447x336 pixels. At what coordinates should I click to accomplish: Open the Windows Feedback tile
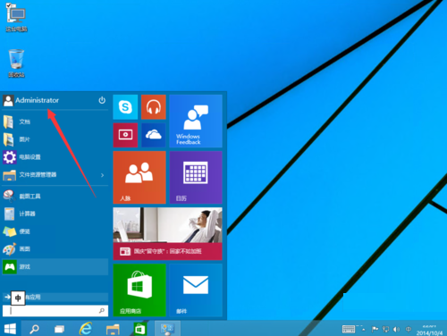(x=196, y=121)
